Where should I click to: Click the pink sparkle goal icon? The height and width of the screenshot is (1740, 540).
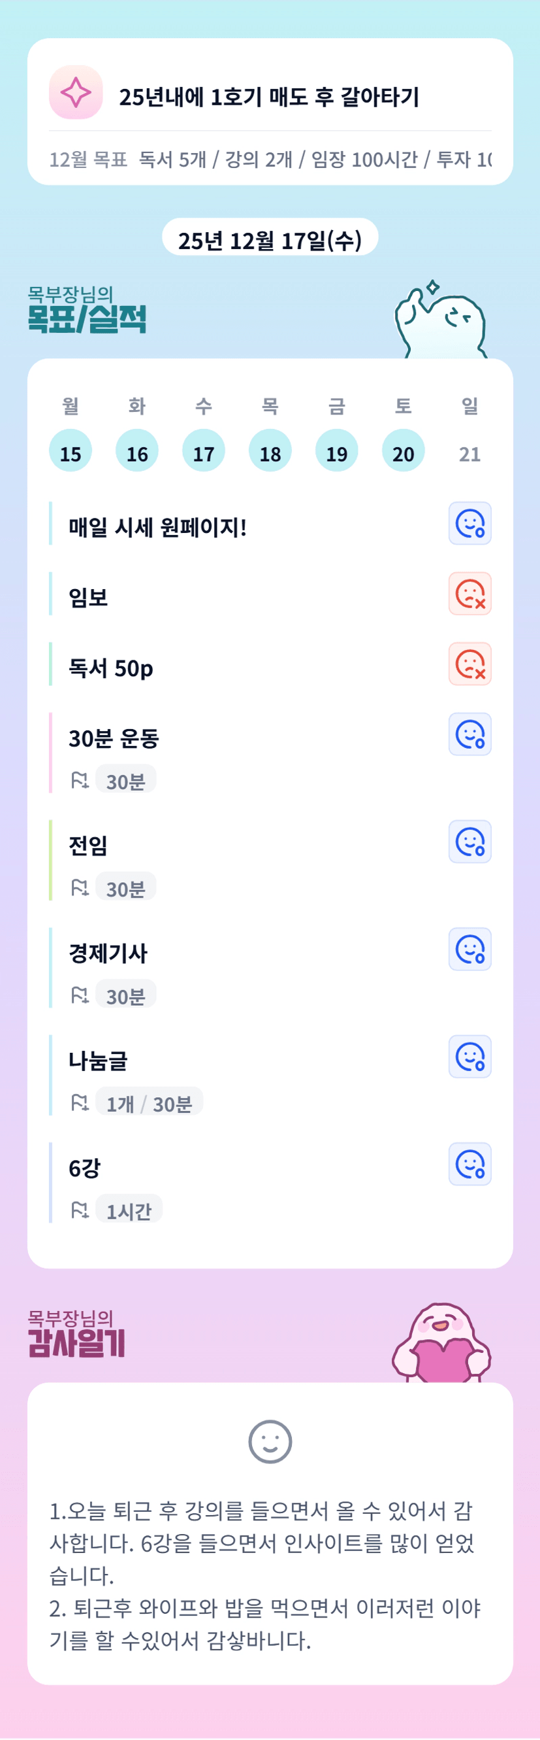point(76,93)
